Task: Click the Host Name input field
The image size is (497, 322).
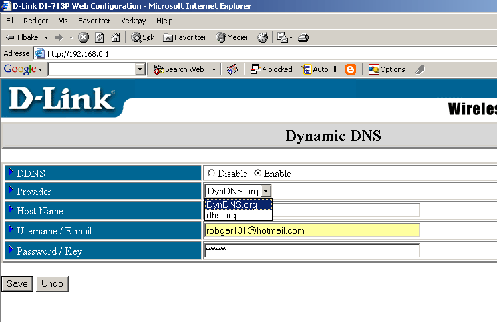Action: 312,210
